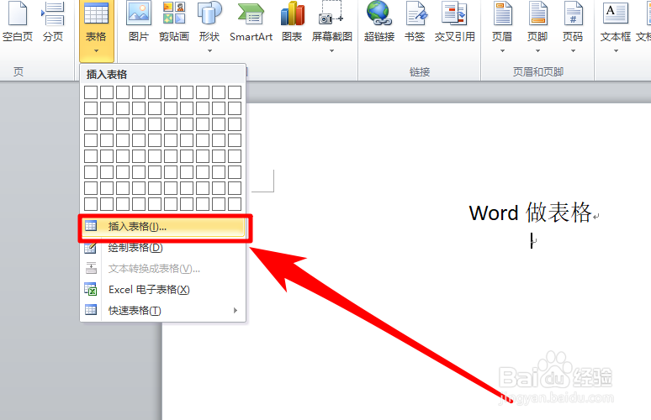Select the bottom-right cell of table grid
The image size is (651, 420).
pos(235,204)
